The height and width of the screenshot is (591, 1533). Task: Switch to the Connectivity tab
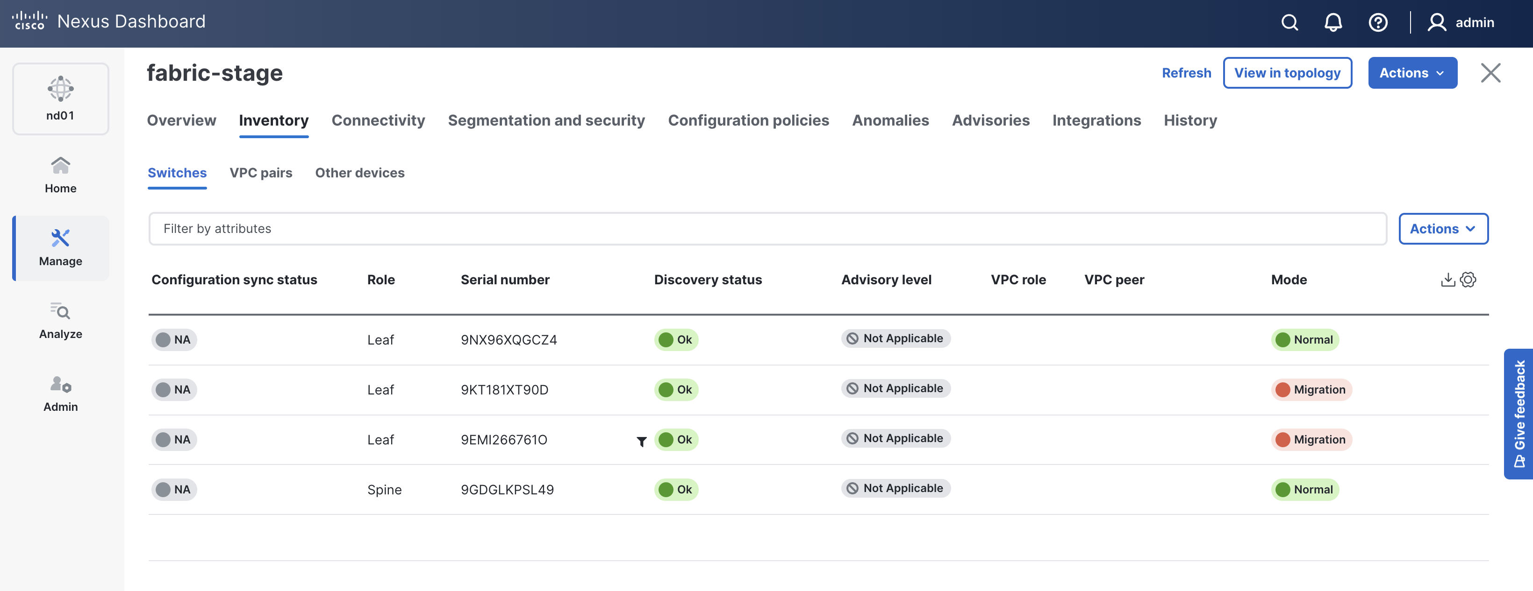click(x=378, y=121)
